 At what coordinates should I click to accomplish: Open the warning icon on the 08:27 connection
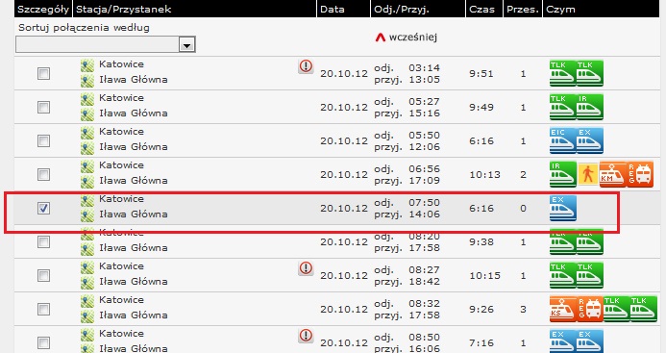pyautogui.click(x=306, y=268)
